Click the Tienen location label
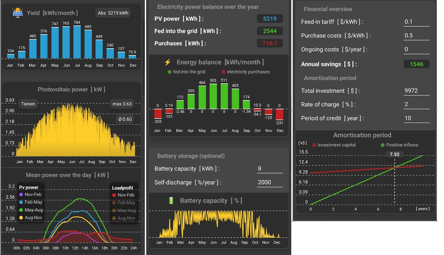 coord(28,104)
